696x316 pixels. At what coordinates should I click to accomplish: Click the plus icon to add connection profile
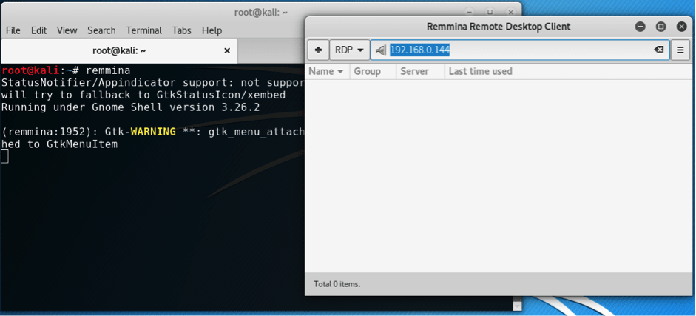click(x=318, y=50)
